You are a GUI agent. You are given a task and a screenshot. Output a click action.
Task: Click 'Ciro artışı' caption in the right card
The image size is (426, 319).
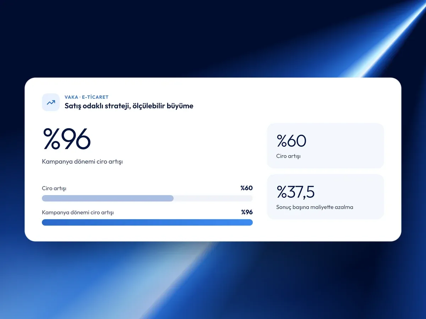point(288,156)
